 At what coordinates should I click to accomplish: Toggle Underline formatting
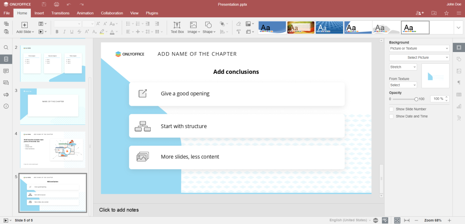72,32
